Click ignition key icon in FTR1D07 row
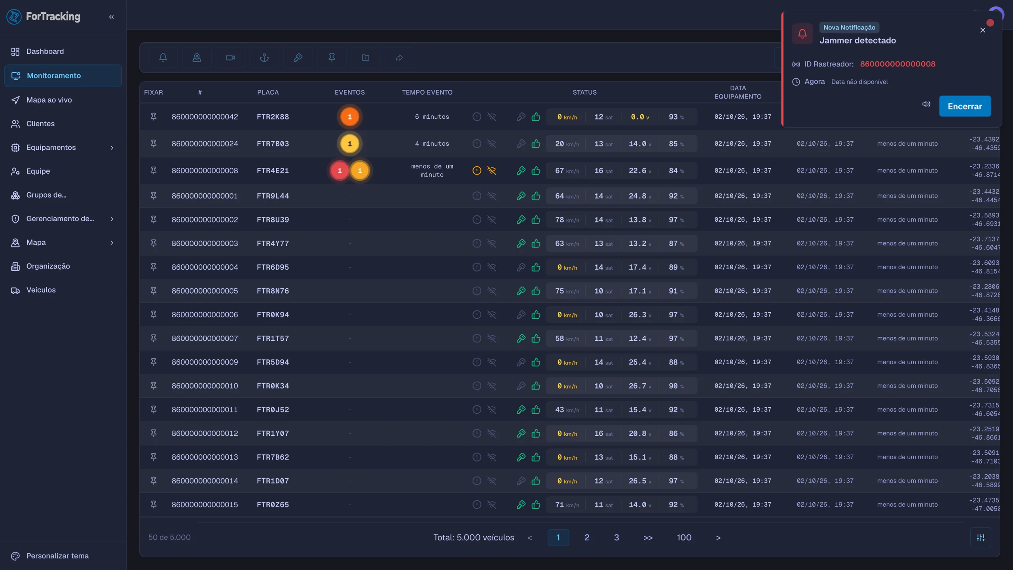Screen dimensions: 1013x570 (521, 481)
